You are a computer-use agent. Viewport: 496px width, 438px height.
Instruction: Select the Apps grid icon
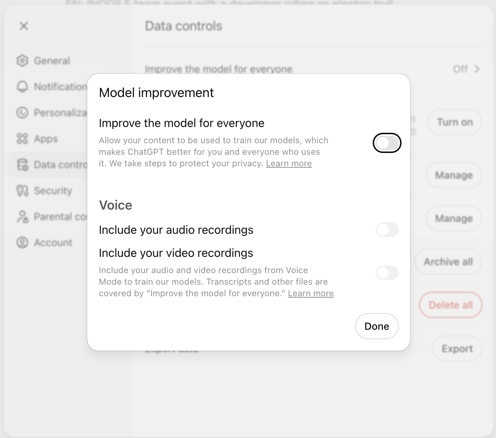click(22, 139)
